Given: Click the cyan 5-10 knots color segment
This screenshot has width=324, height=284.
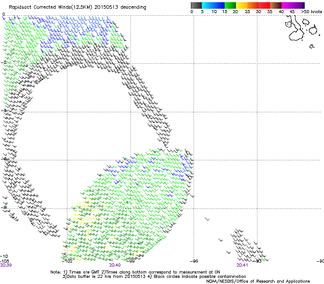Looking at the screenshot, I should (x=208, y=5).
